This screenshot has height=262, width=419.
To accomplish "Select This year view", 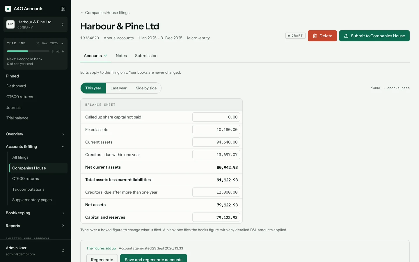I will [x=93, y=88].
